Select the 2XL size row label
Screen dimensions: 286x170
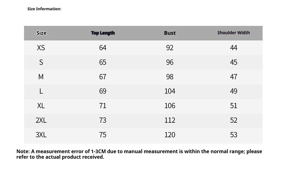pos(41,120)
